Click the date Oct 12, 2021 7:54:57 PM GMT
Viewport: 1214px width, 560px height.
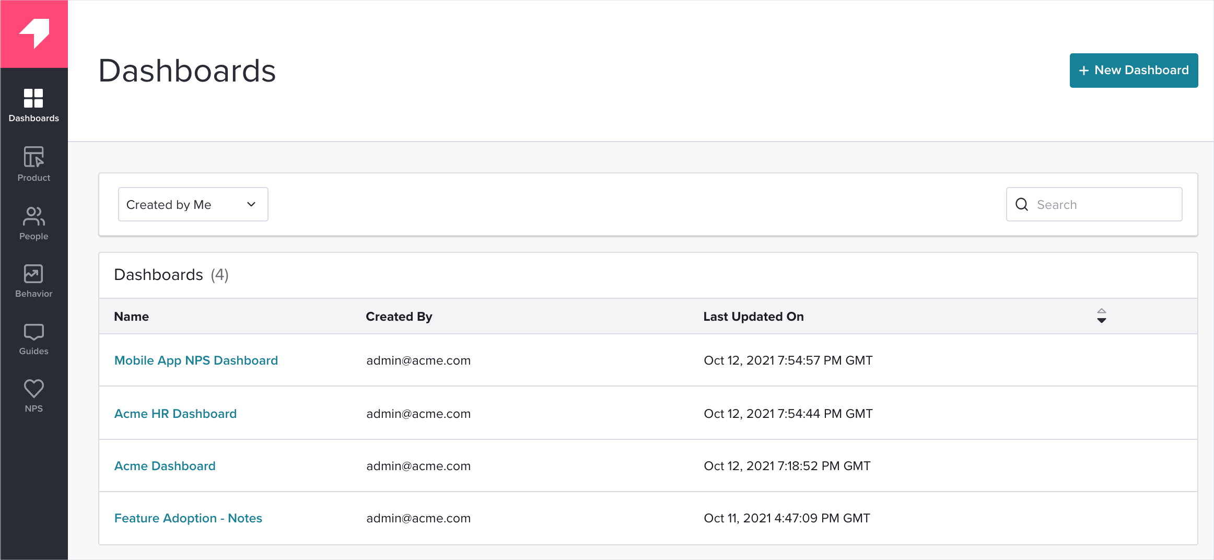788,360
